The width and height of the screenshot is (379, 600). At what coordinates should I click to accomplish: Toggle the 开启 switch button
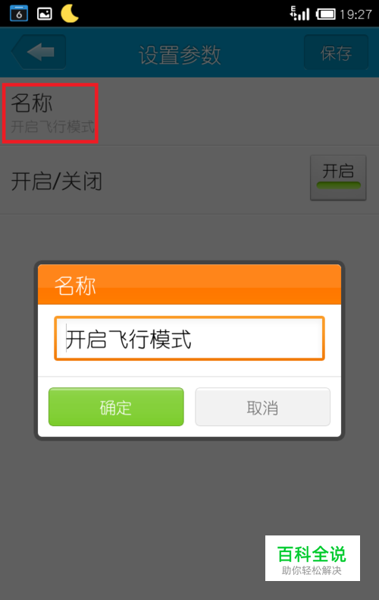tap(338, 178)
